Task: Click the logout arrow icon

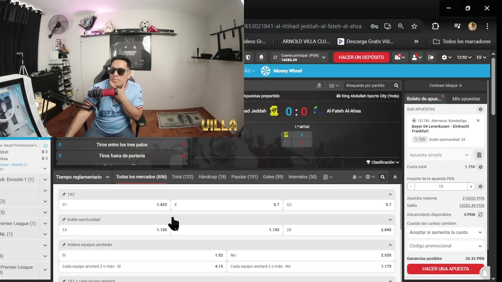Action: tap(431, 57)
